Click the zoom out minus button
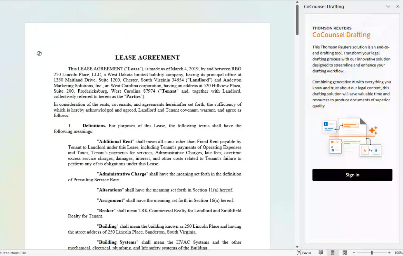 point(354,253)
